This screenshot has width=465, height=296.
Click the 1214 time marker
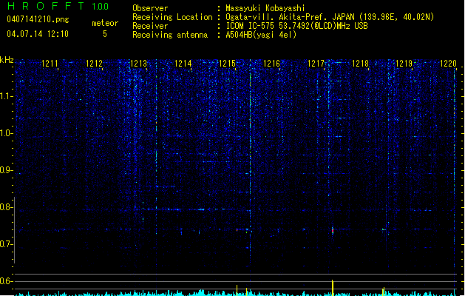183,64
